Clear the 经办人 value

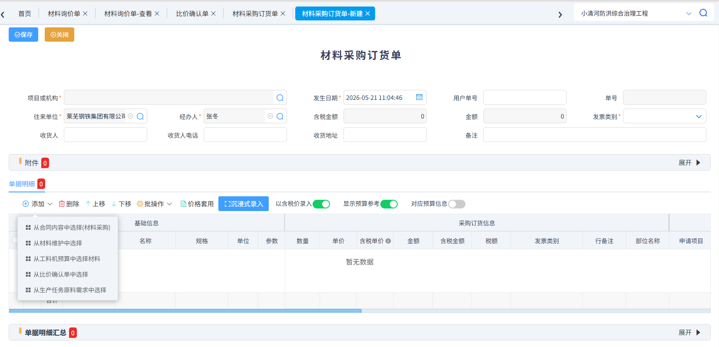tap(270, 116)
